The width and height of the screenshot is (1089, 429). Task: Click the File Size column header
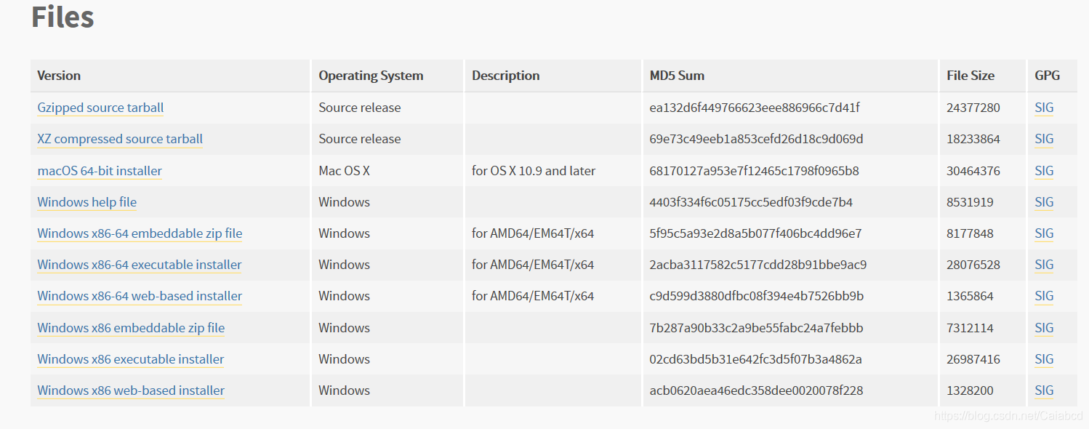click(x=971, y=76)
